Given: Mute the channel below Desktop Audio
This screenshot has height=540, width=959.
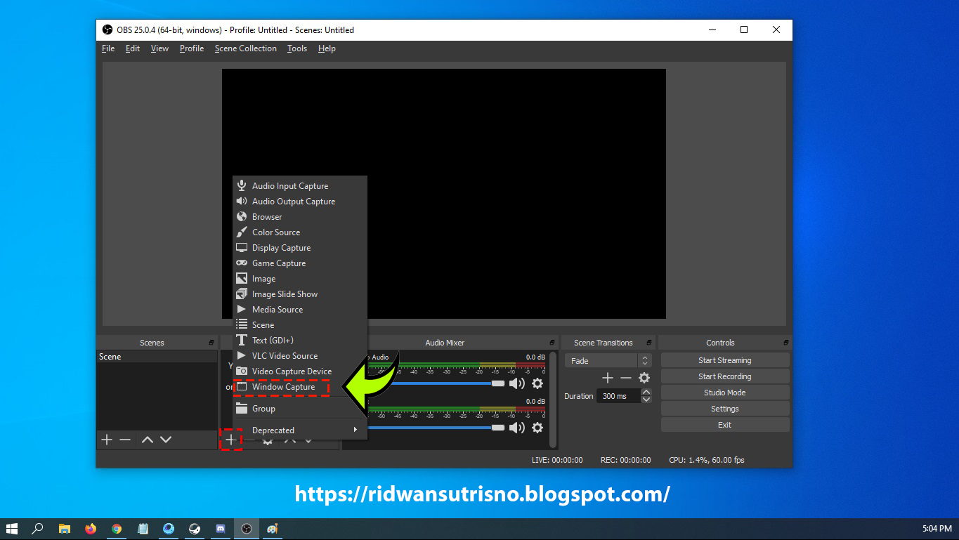Looking at the screenshot, I should tap(517, 428).
